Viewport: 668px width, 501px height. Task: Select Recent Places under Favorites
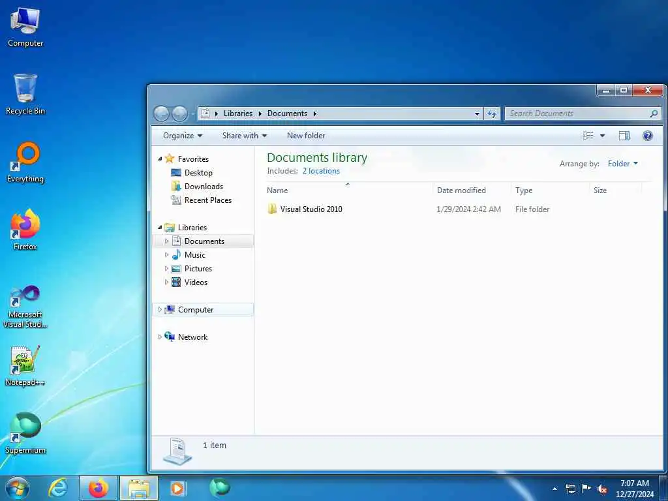click(x=208, y=200)
